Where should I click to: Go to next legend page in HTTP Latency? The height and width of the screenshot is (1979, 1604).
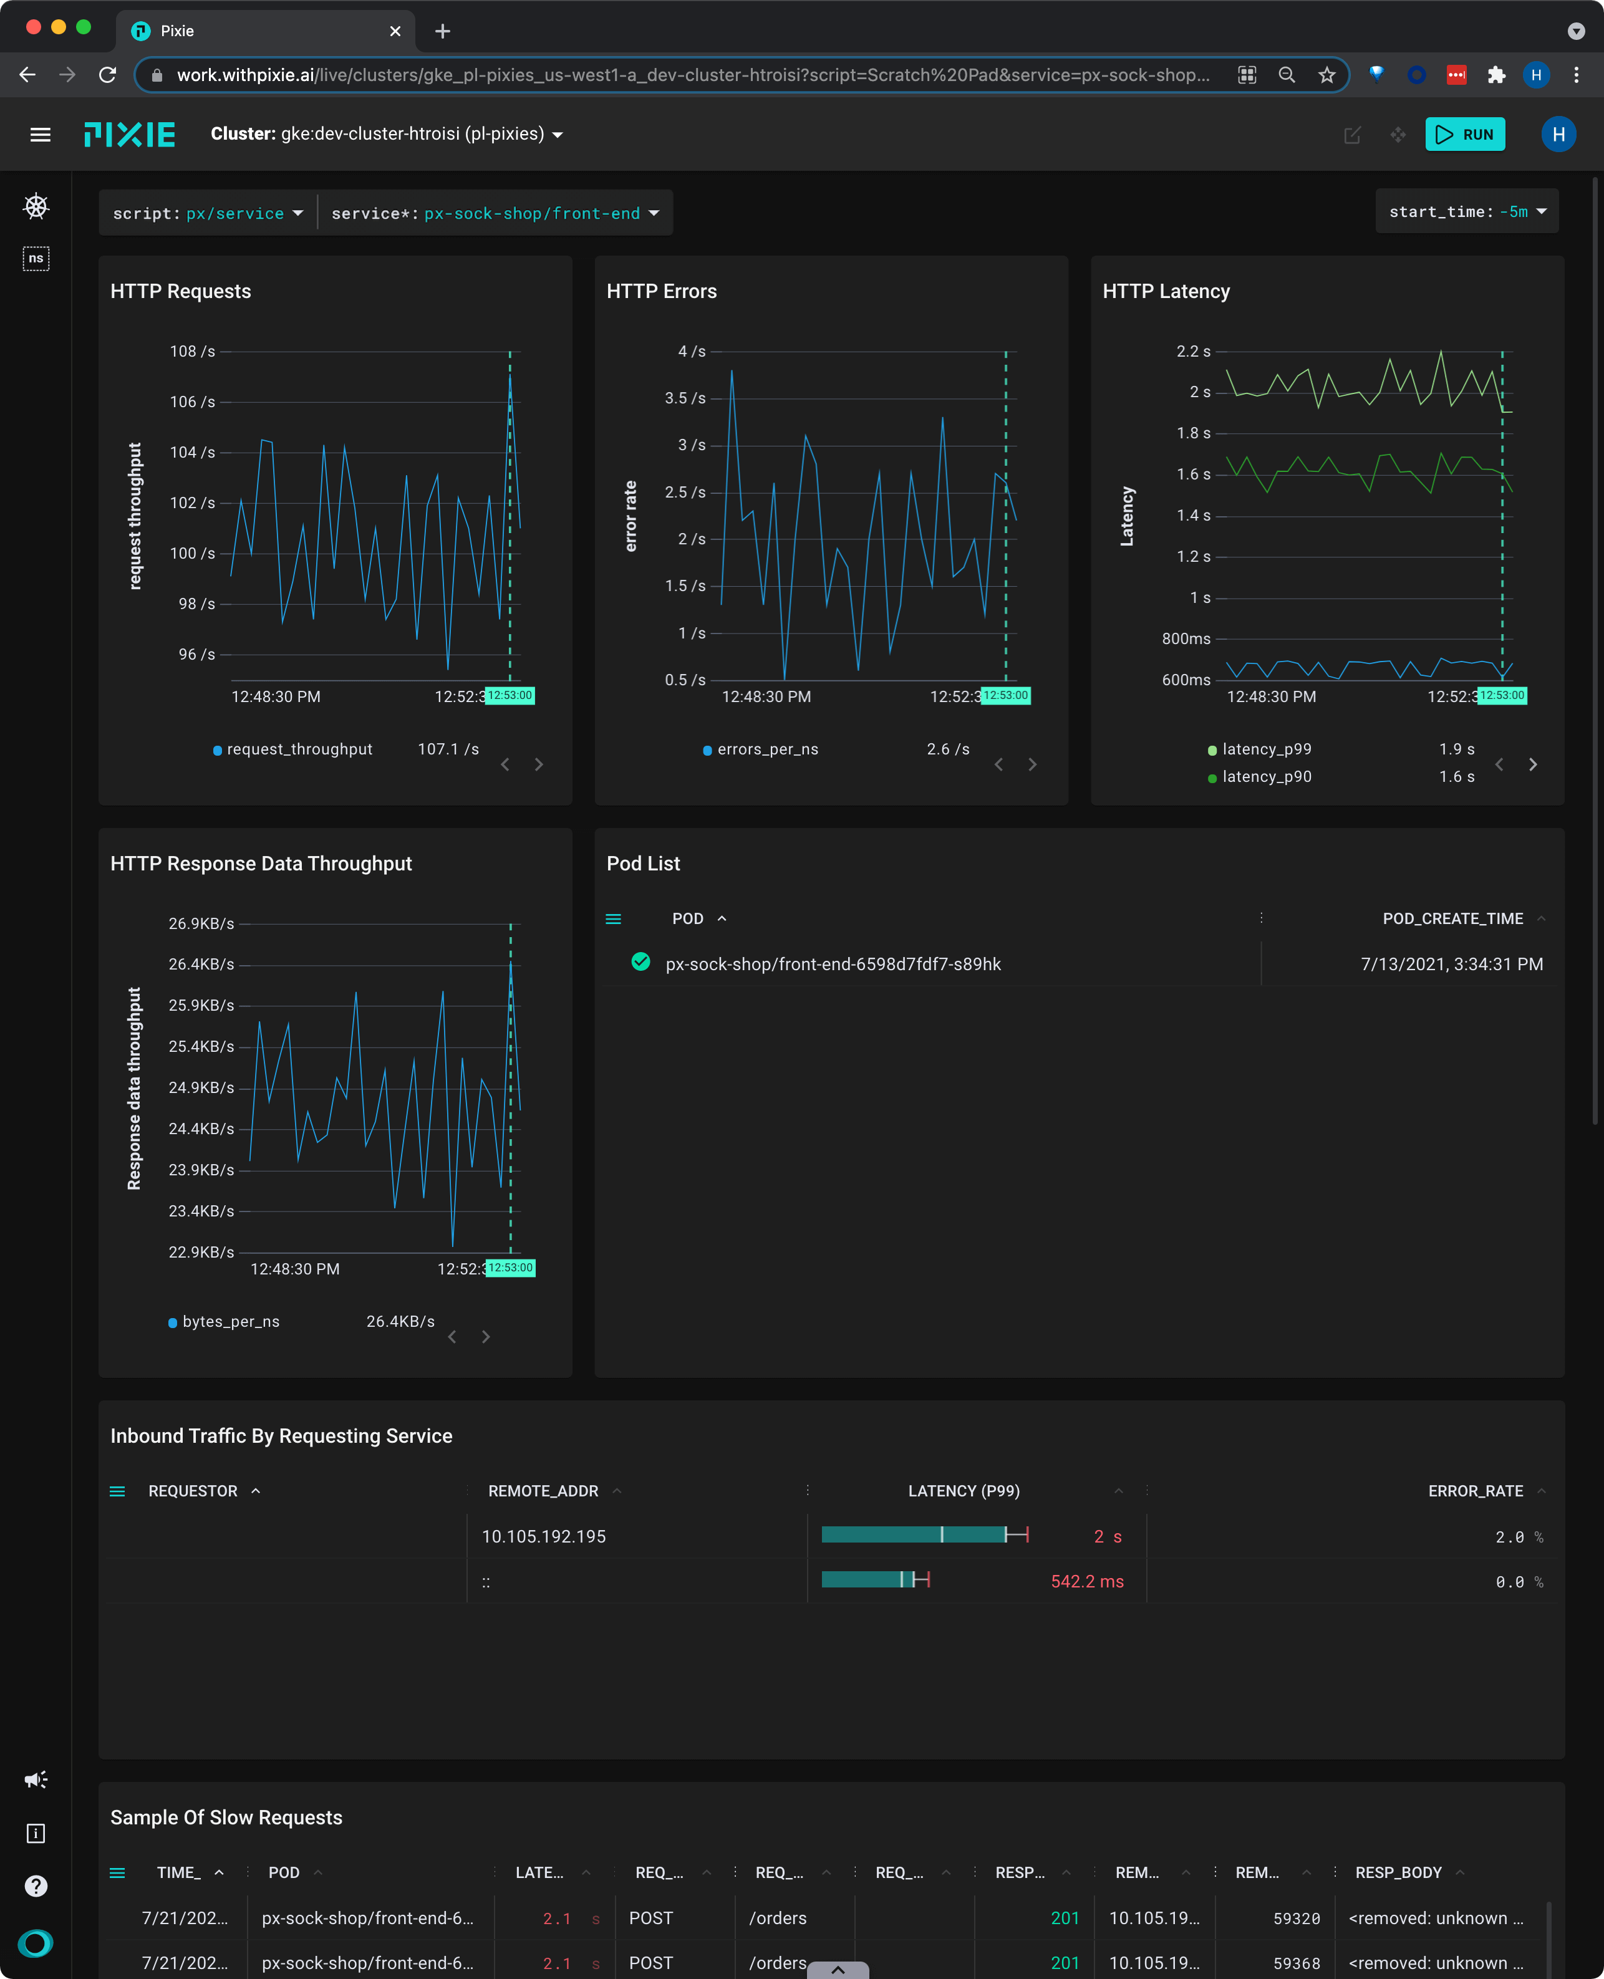(x=1533, y=764)
